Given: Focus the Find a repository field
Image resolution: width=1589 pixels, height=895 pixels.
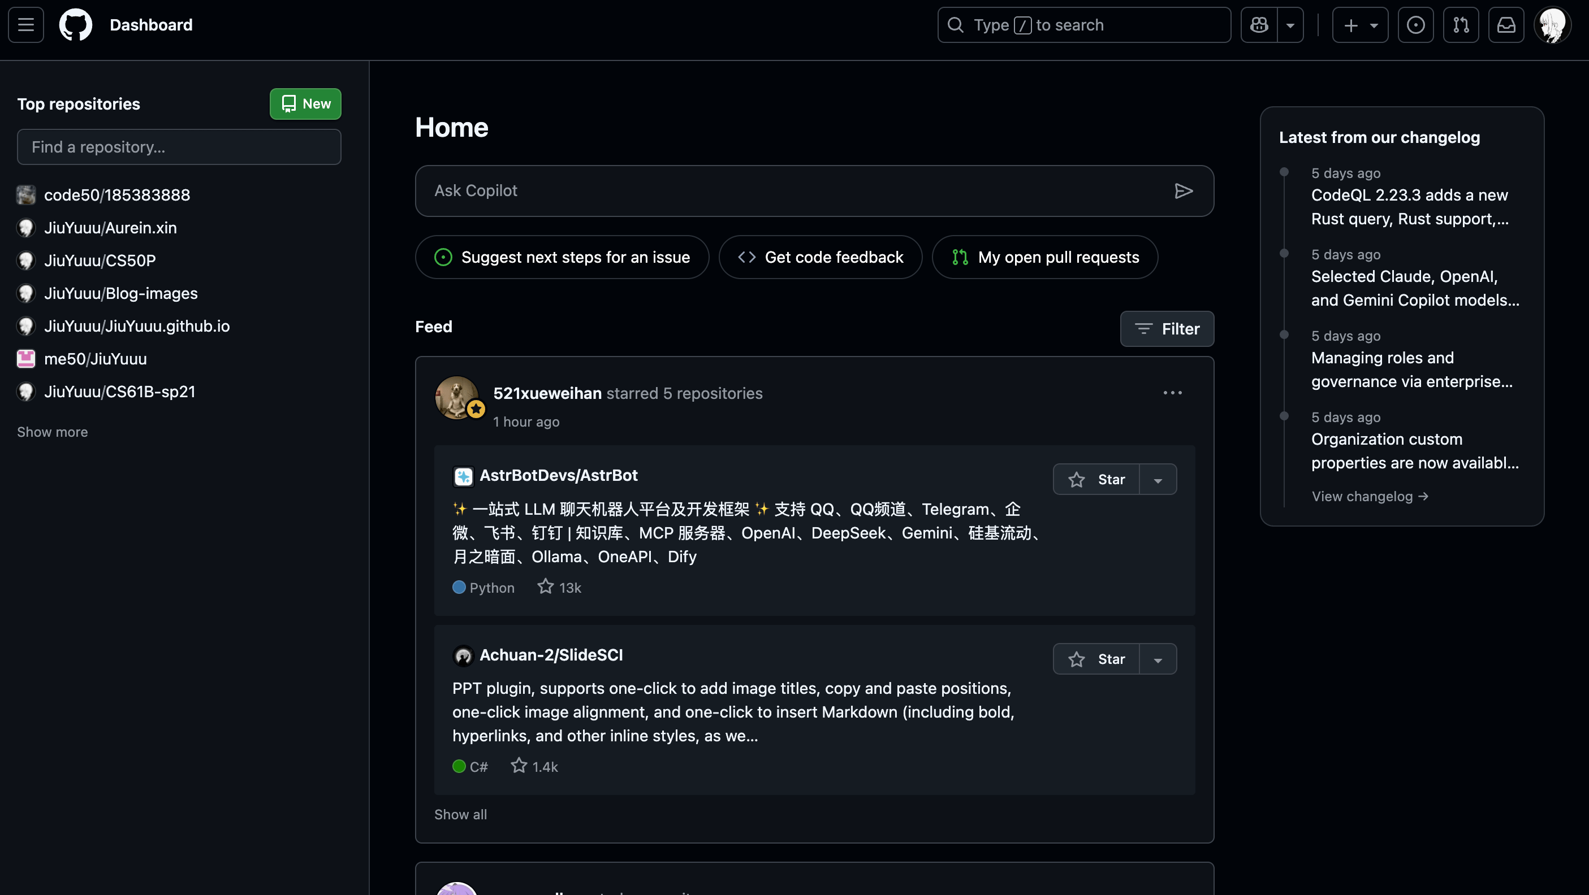Looking at the screenshot, I should pos(179,147).
